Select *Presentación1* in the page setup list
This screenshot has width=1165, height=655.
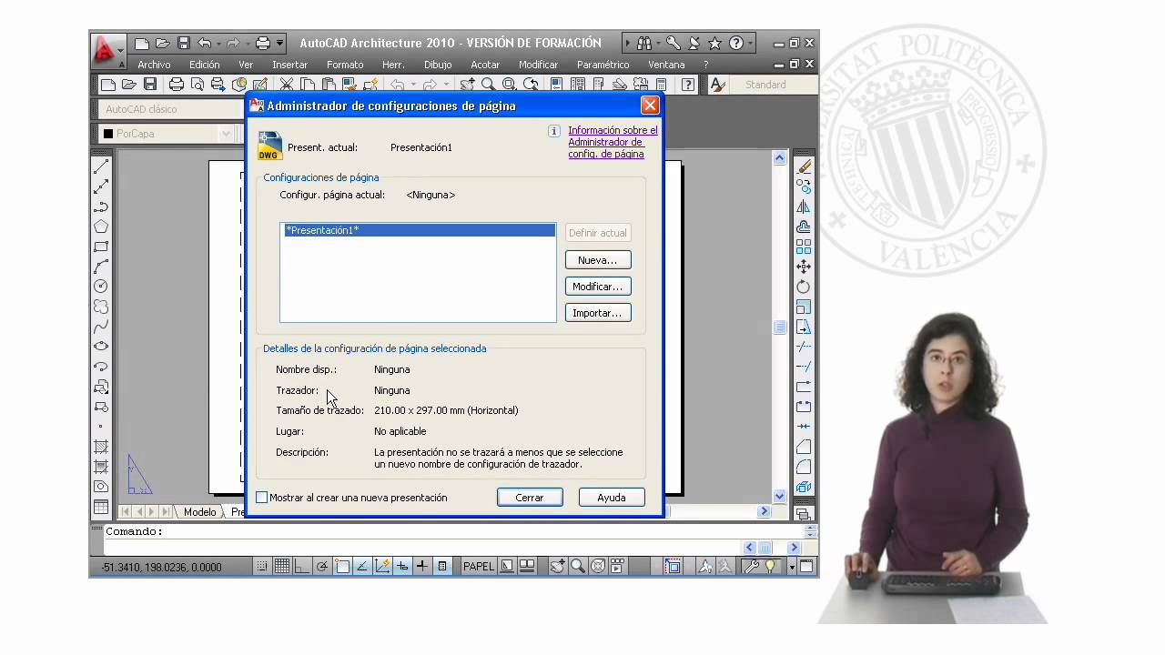tap(418, 230)
